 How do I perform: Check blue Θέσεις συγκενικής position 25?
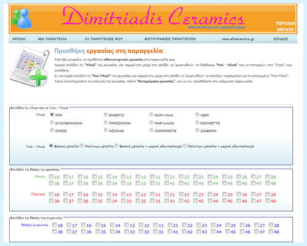tap(227, 225)
